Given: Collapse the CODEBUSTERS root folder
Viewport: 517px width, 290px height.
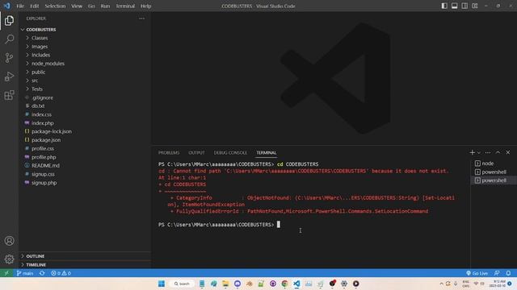Looking at the screenshot, I should coord(85,30).
